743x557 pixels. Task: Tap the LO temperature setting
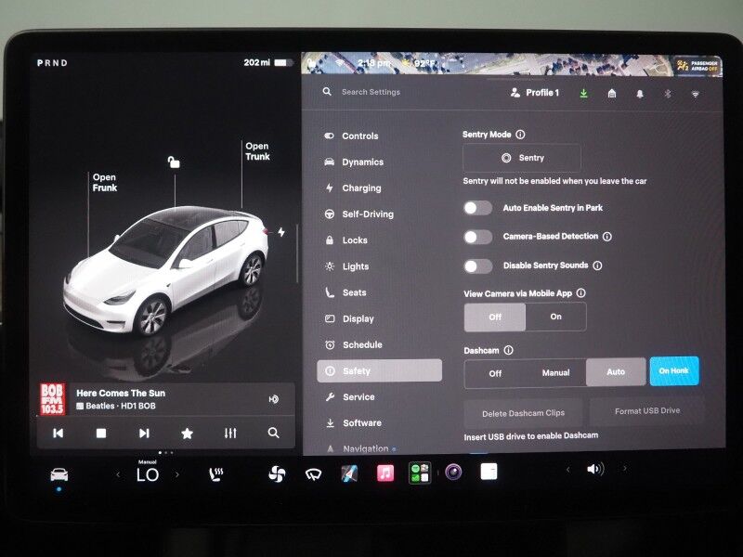[x=148, y=474]
